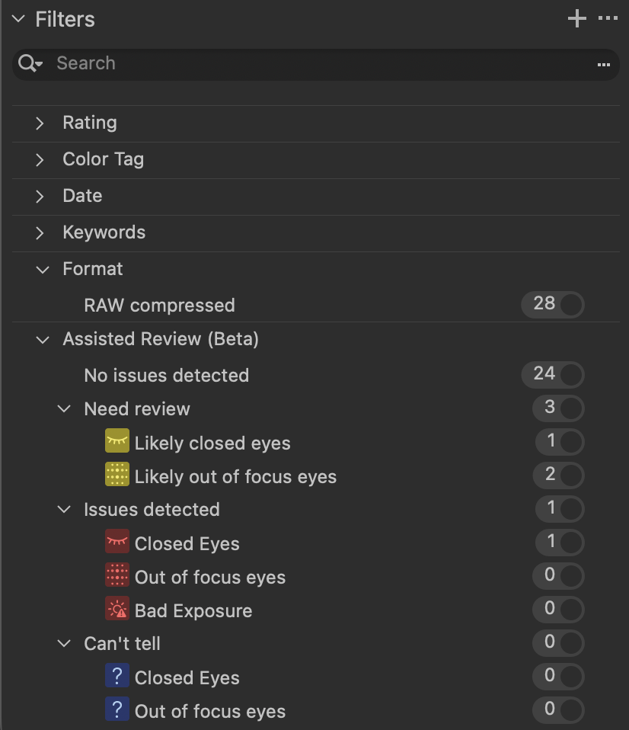Enable the Issues detected filter toggle
629x730 pixels.
pos(560,509)
